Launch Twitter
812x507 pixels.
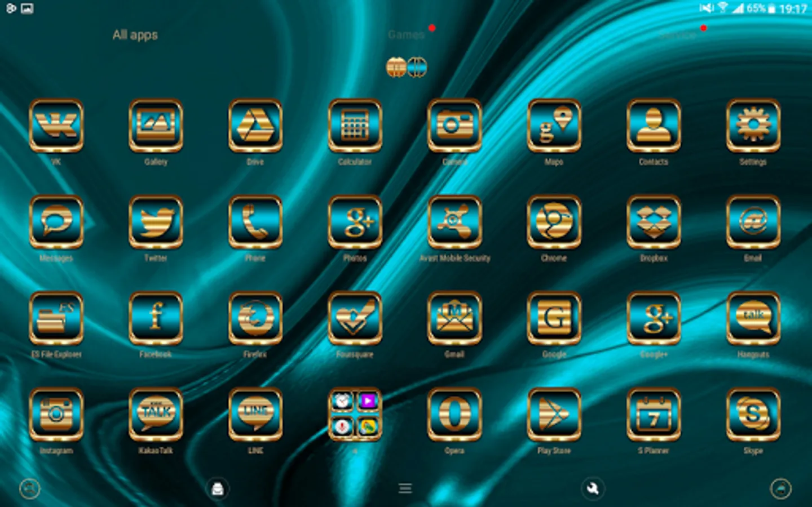[x=156, y=222]
